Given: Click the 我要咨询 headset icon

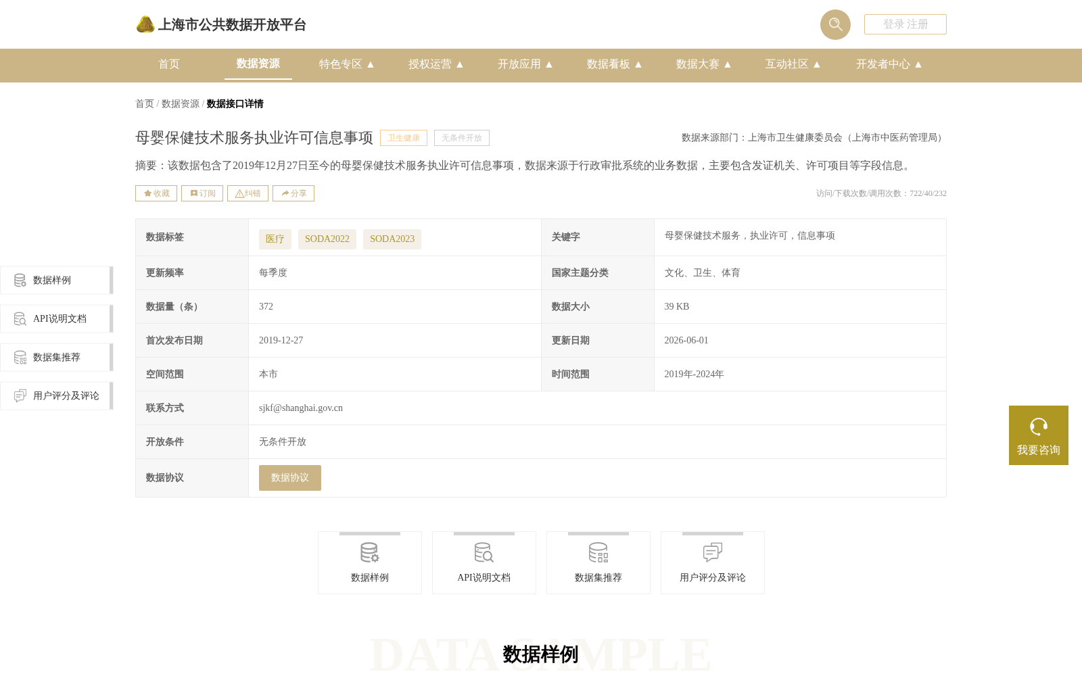Looking at the screenshot, I should [x=1039, y=427].
